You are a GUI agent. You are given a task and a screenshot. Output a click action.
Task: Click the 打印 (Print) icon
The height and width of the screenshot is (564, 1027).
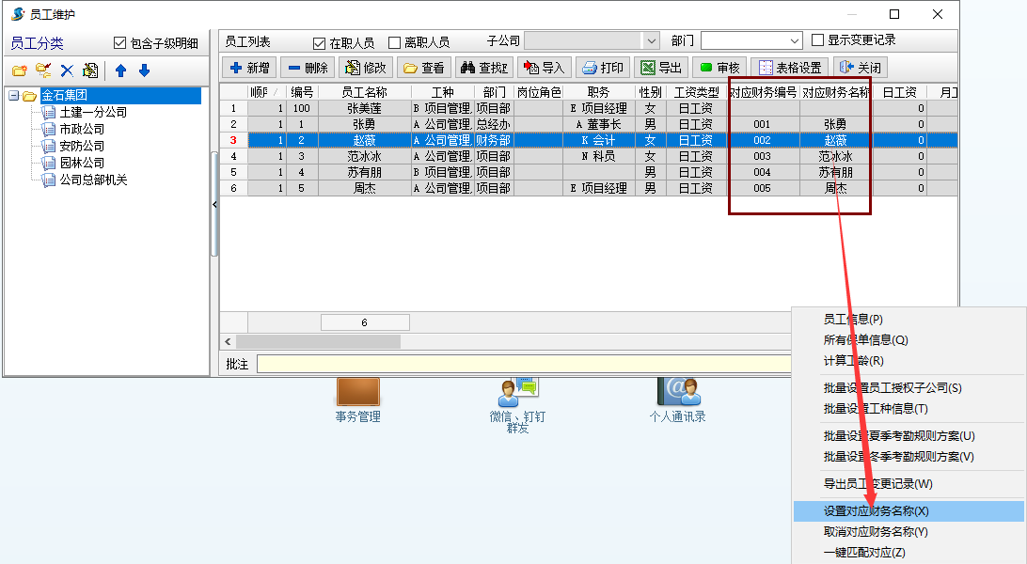click(x=605, y=67)
